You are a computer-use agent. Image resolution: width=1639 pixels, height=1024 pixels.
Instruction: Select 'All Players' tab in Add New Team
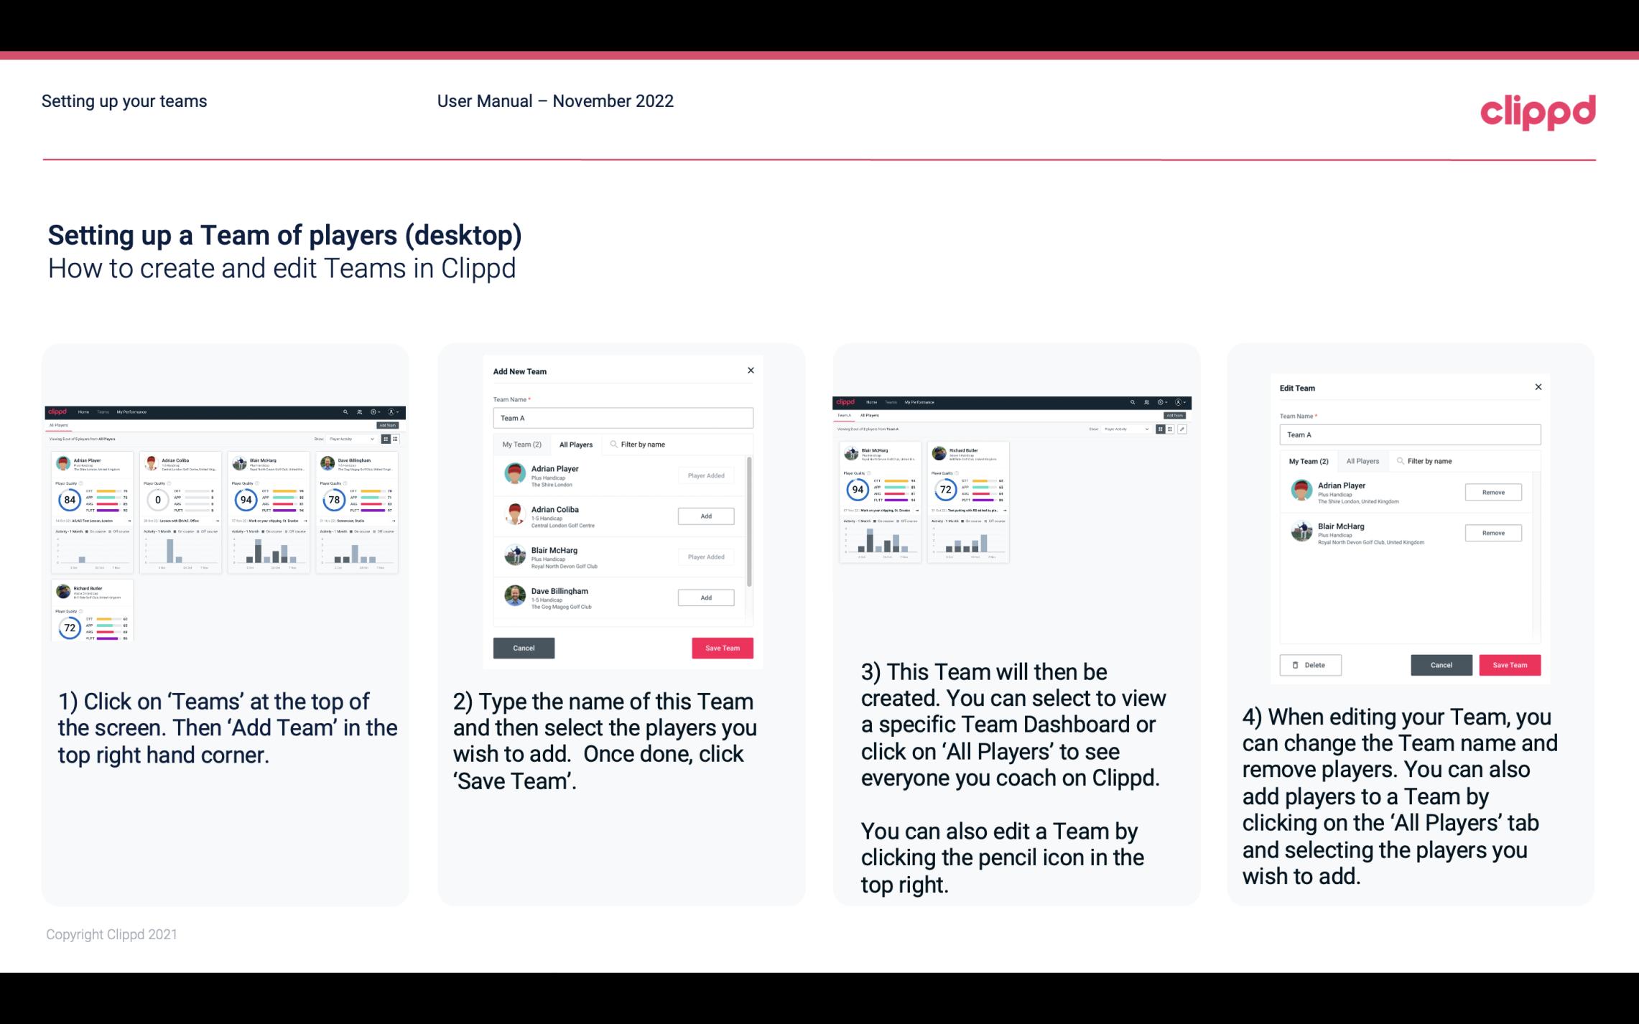pyautogui.click(x=576, y=444)
